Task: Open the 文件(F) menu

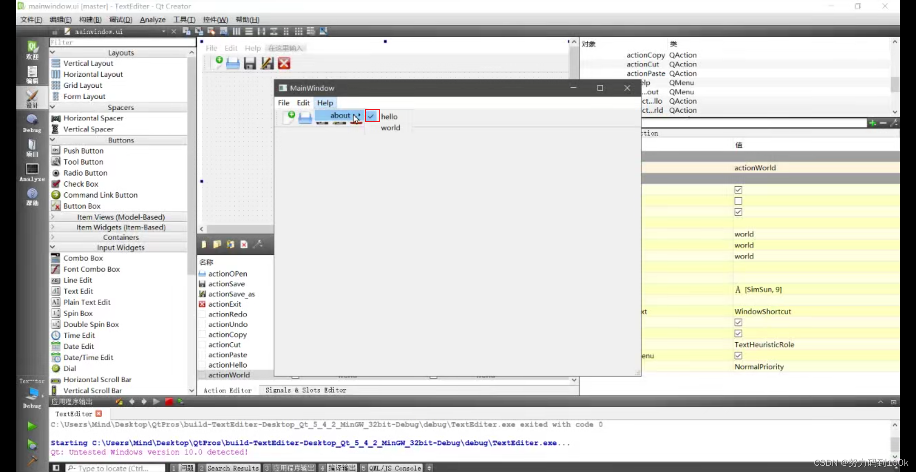Action: point(30,20)
